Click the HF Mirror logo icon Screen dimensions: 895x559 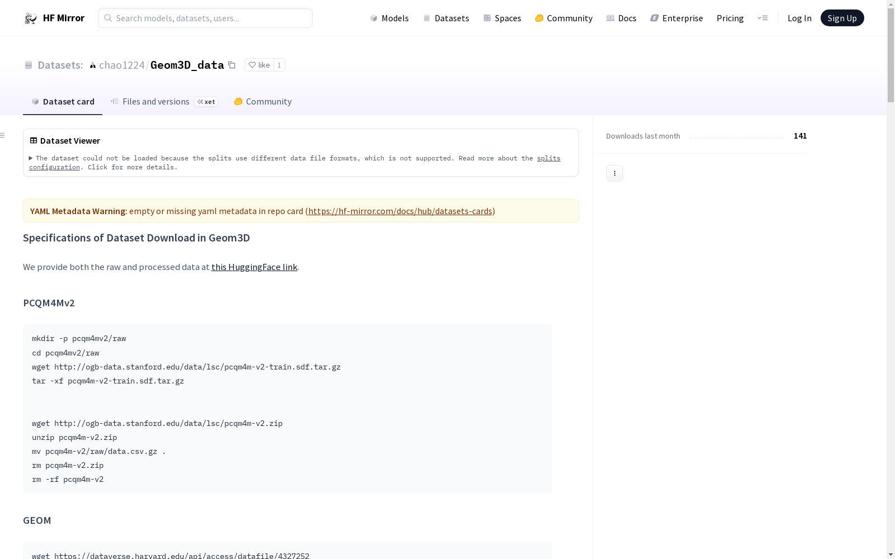click(31, 18)
